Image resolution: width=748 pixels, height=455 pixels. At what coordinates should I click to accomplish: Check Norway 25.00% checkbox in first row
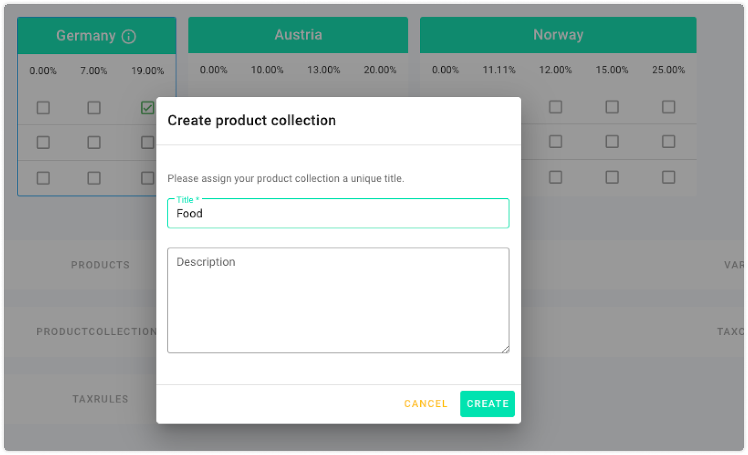coord(669,107)
